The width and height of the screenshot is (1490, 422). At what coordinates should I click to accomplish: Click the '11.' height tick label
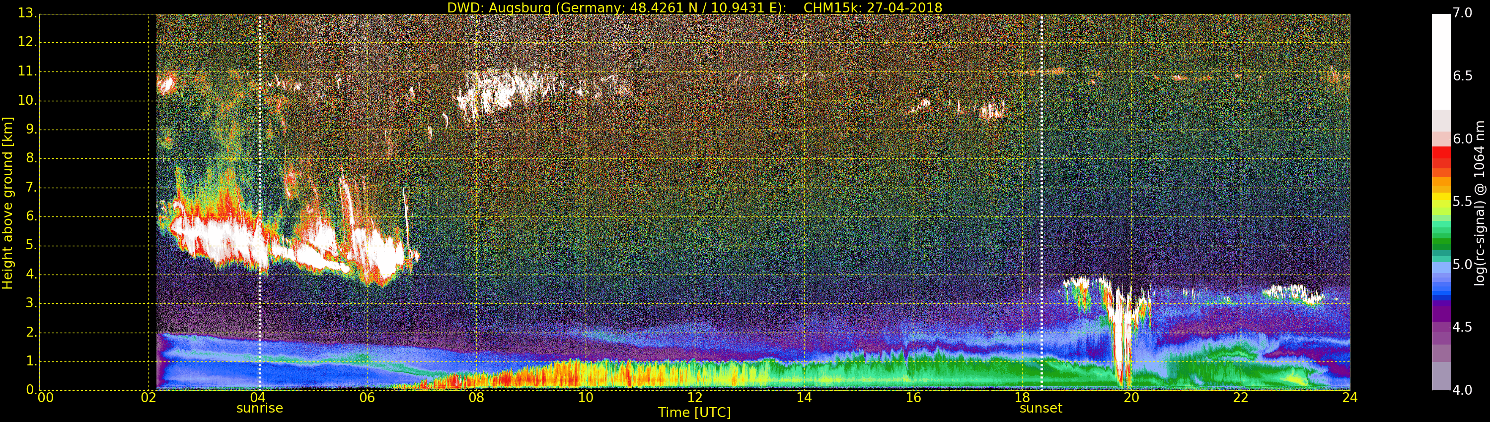click(27, 71)
